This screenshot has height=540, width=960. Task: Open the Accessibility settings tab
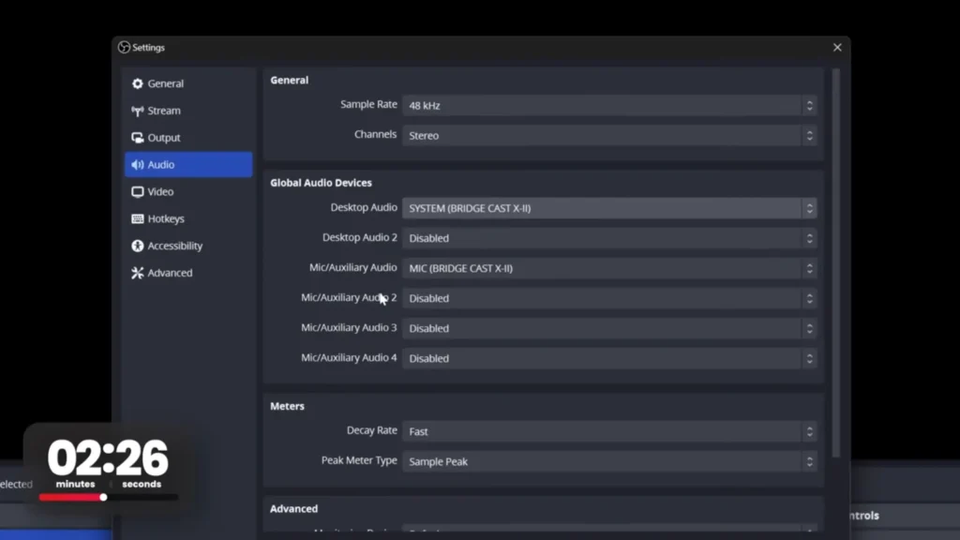188,246
